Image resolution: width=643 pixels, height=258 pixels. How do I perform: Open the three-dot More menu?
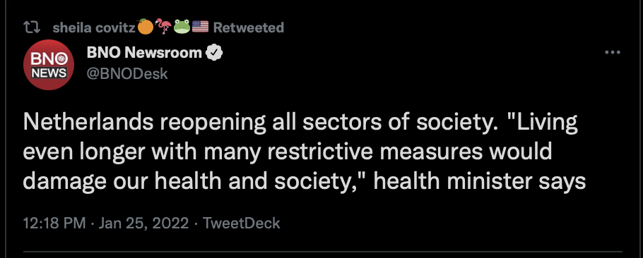(613, 52)
